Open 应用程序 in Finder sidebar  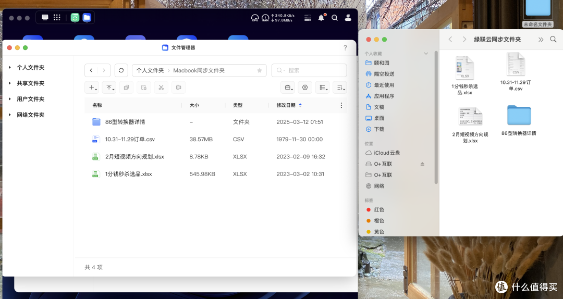[x=384, y=96]
